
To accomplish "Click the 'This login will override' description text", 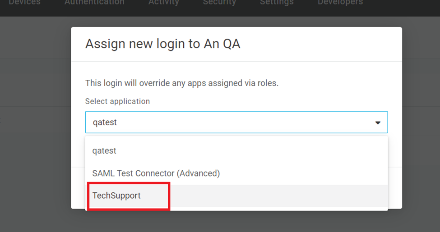I will [181, 83].
